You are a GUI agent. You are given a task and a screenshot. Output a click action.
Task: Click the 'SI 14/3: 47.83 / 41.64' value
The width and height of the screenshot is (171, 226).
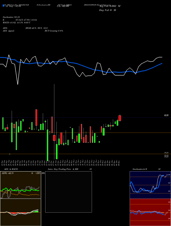[26, 20]
